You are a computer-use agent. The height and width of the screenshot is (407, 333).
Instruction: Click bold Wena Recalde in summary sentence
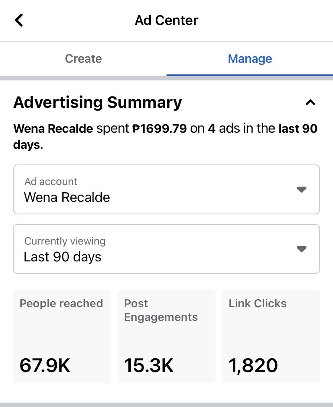tap(53, 129)
